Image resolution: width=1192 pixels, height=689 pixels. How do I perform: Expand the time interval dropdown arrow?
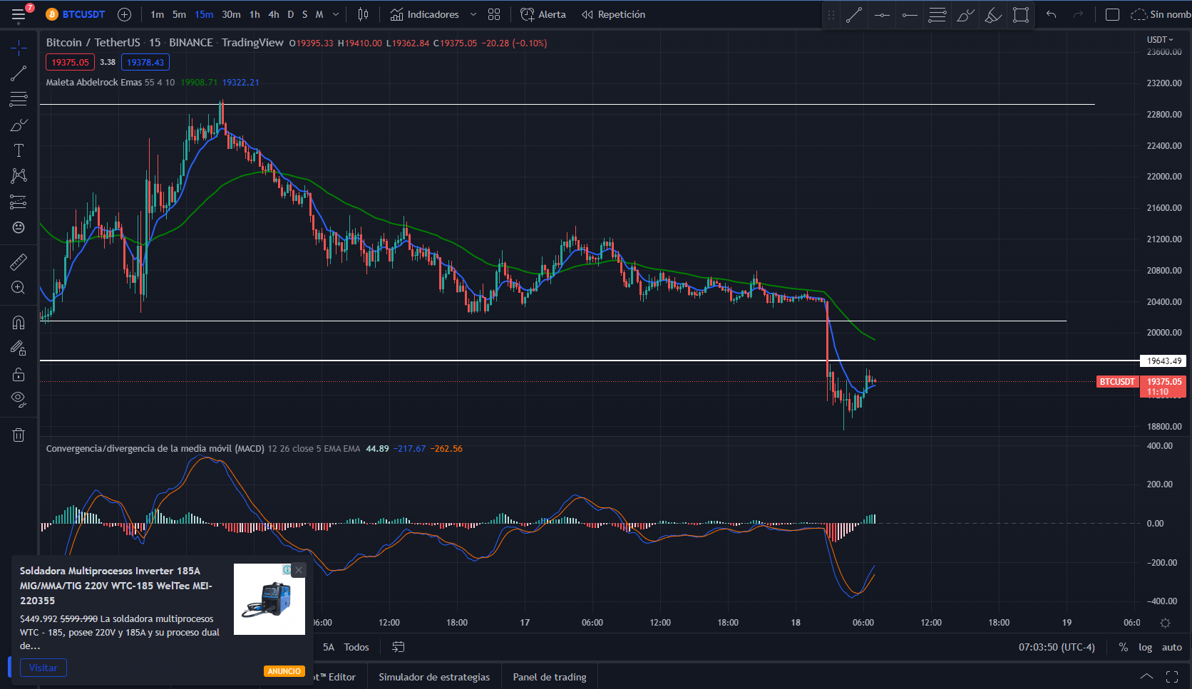point(336,14)
